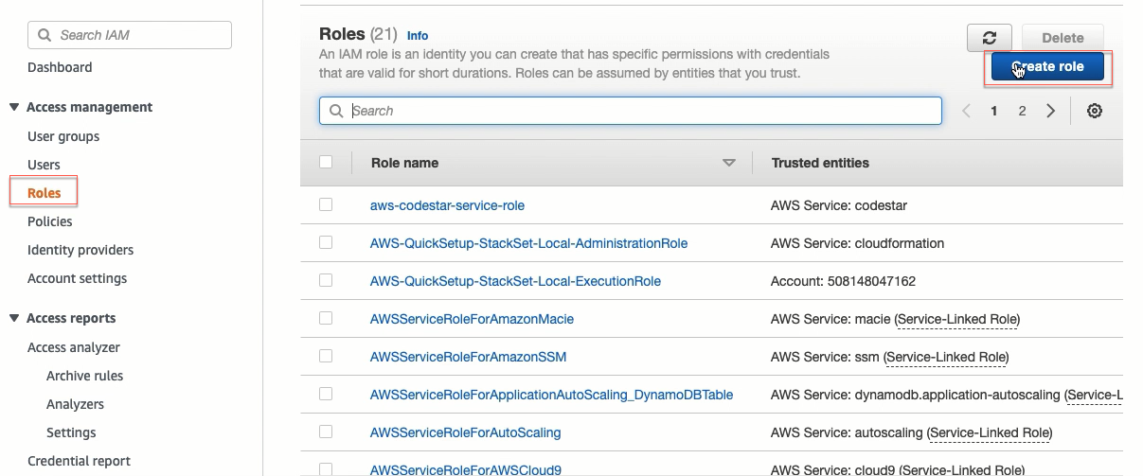The width and height of the screenshot is (1143, 476).
Task: Go to page 2 of roles
Action: (1022, 111)
